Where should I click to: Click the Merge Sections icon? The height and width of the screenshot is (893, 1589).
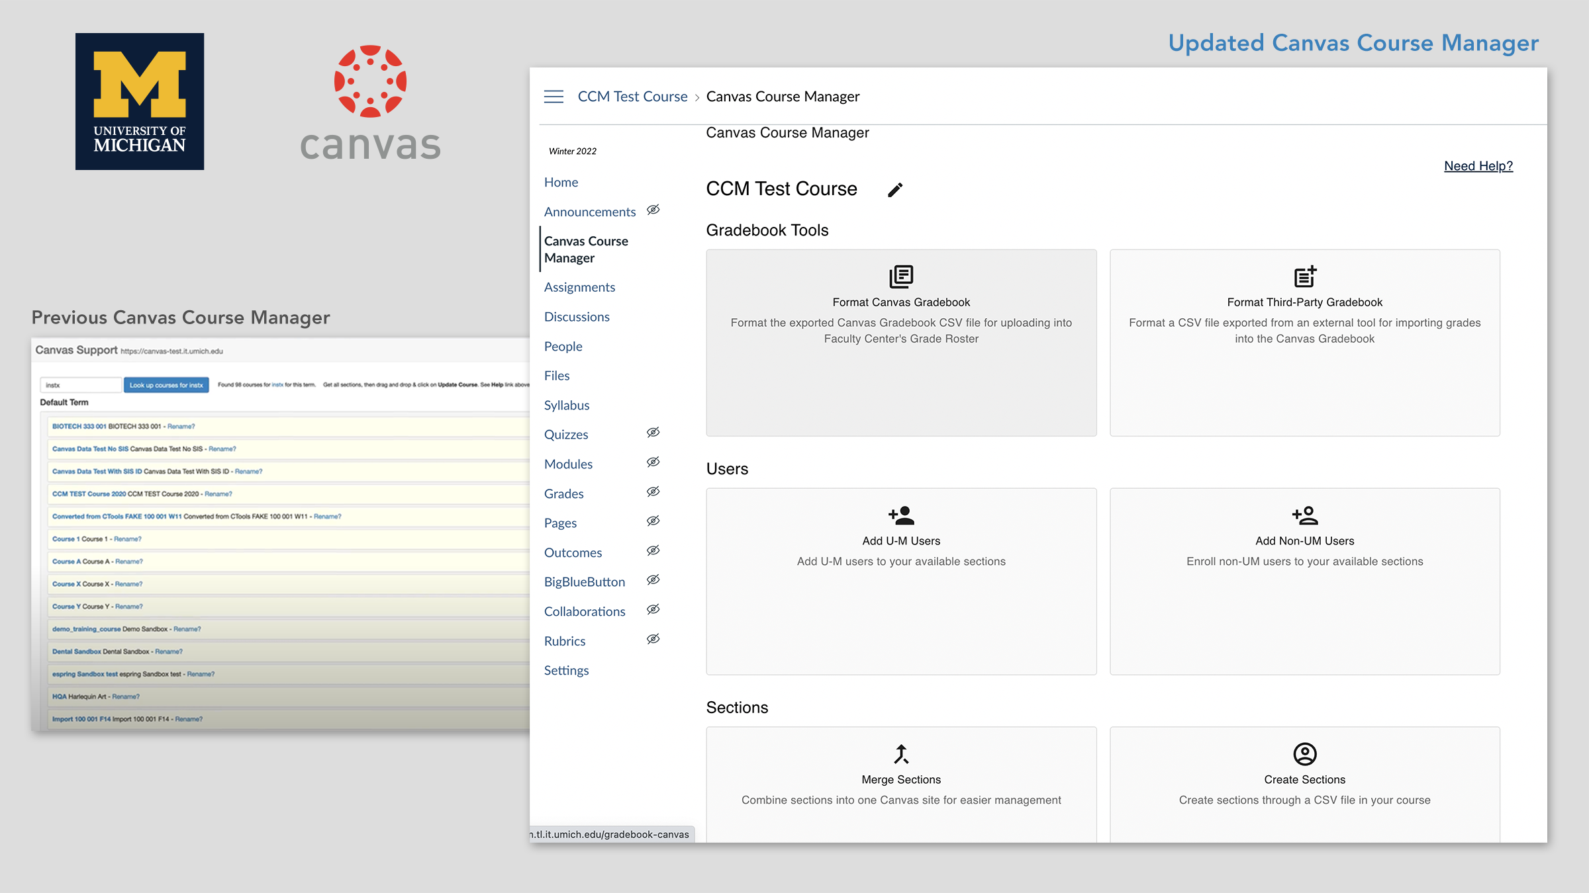[902, 753]
